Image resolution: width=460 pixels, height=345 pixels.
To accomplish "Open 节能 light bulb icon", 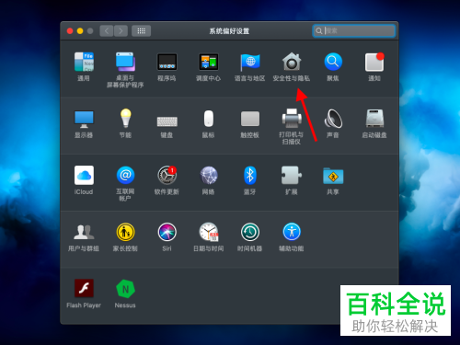I will tap(125, 118).
